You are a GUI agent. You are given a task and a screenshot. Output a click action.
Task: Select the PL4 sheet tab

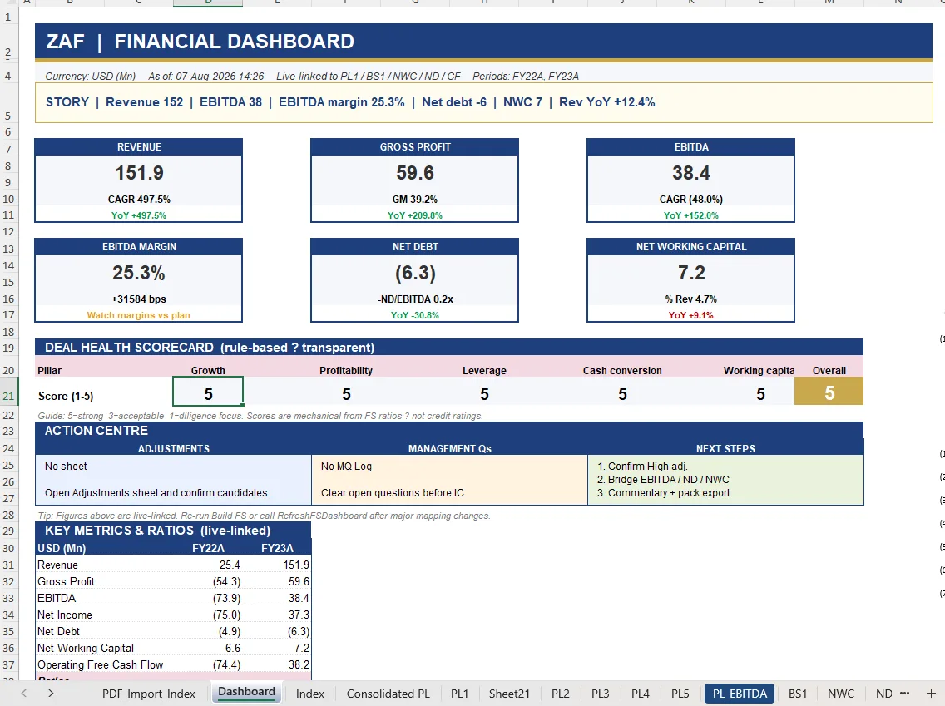coord(640,694)
